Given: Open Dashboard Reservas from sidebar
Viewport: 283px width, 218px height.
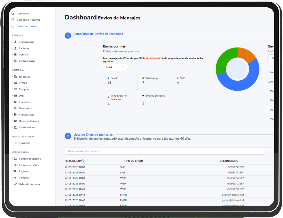Looking at the screenshot, I should coord(28,20).
